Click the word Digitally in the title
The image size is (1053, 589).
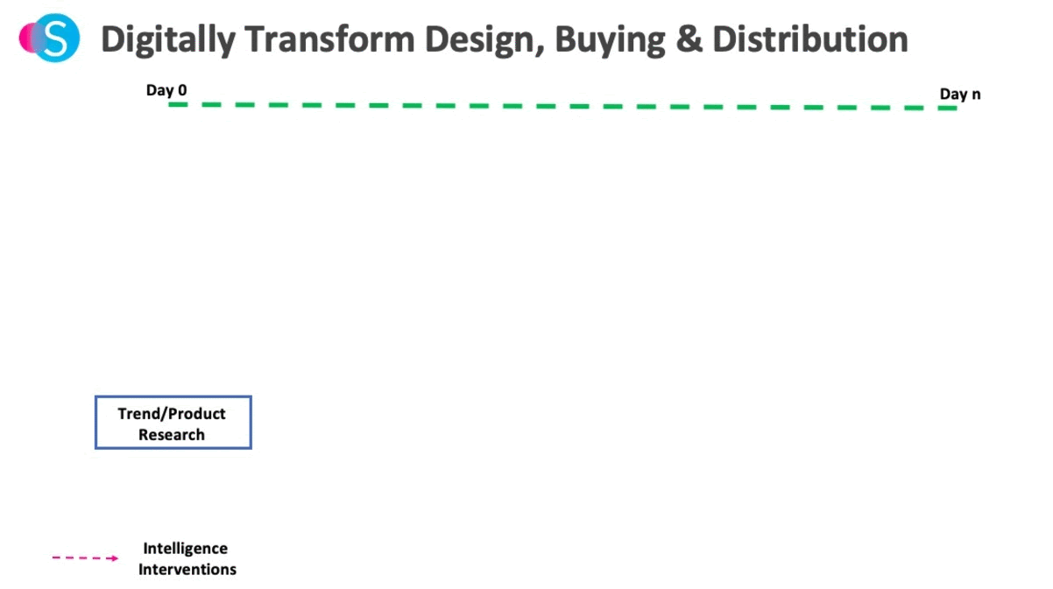click(168, 39)
